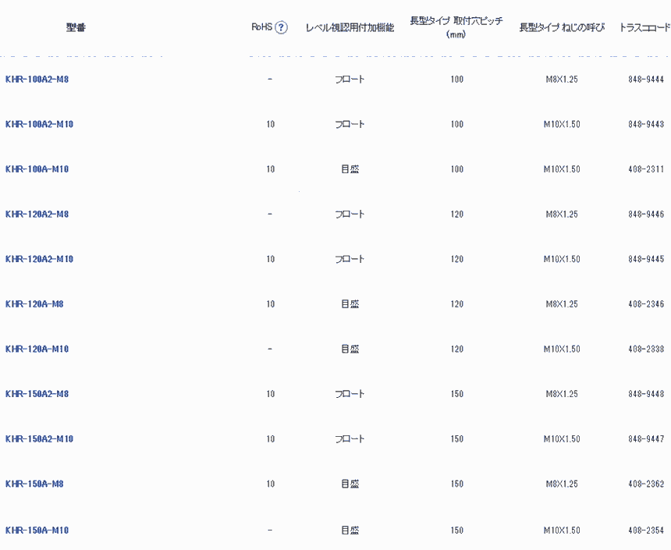671x550 pixels.
Task: Open the KHR-100A-M10 product link
Action: coord(37,169)
